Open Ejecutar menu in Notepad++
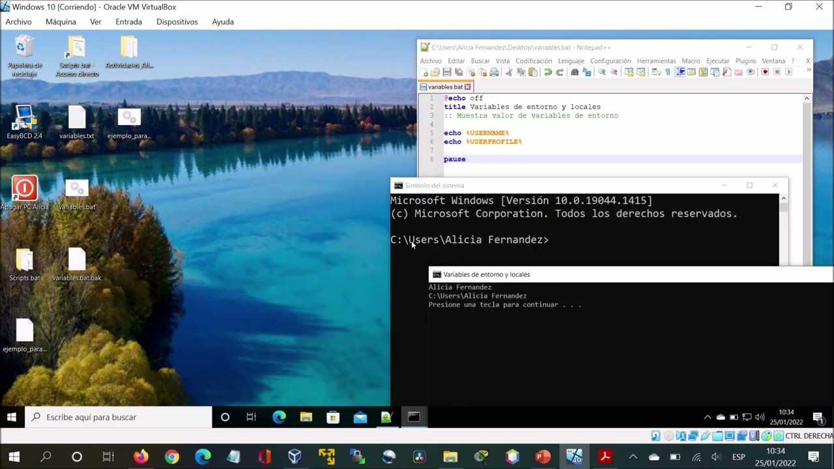Viewport: 834px width, 469px height. pyautogui.click(x=718, y=61)
